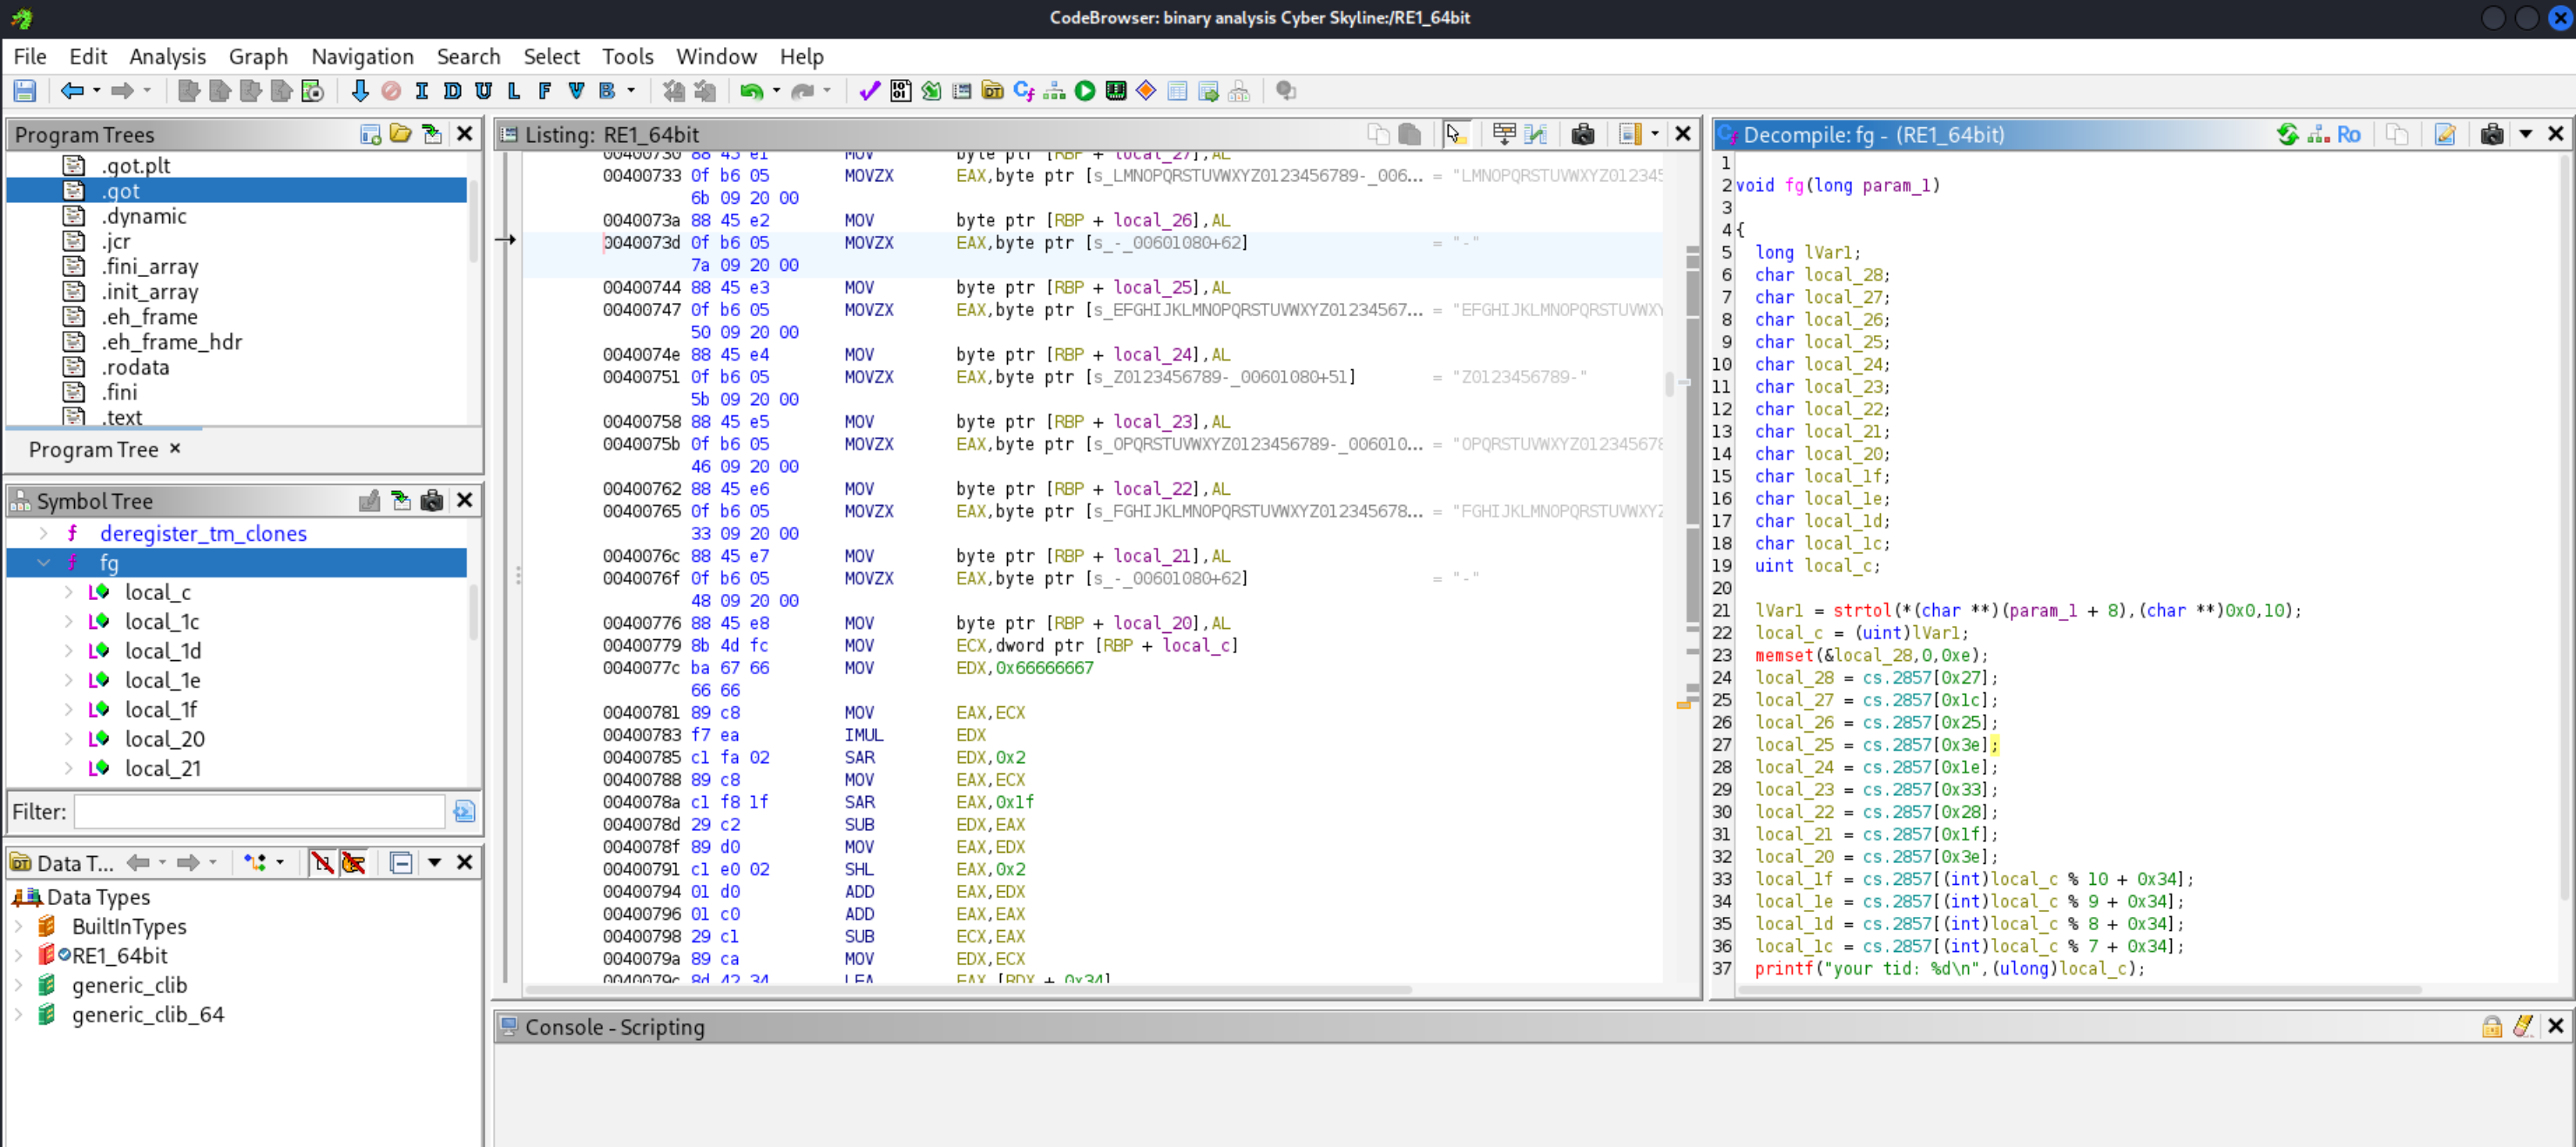This screenshot has height=1147, width=2576.
Task: Re-decompile using green refresh icon
Action: click(x=2287, y=134)
